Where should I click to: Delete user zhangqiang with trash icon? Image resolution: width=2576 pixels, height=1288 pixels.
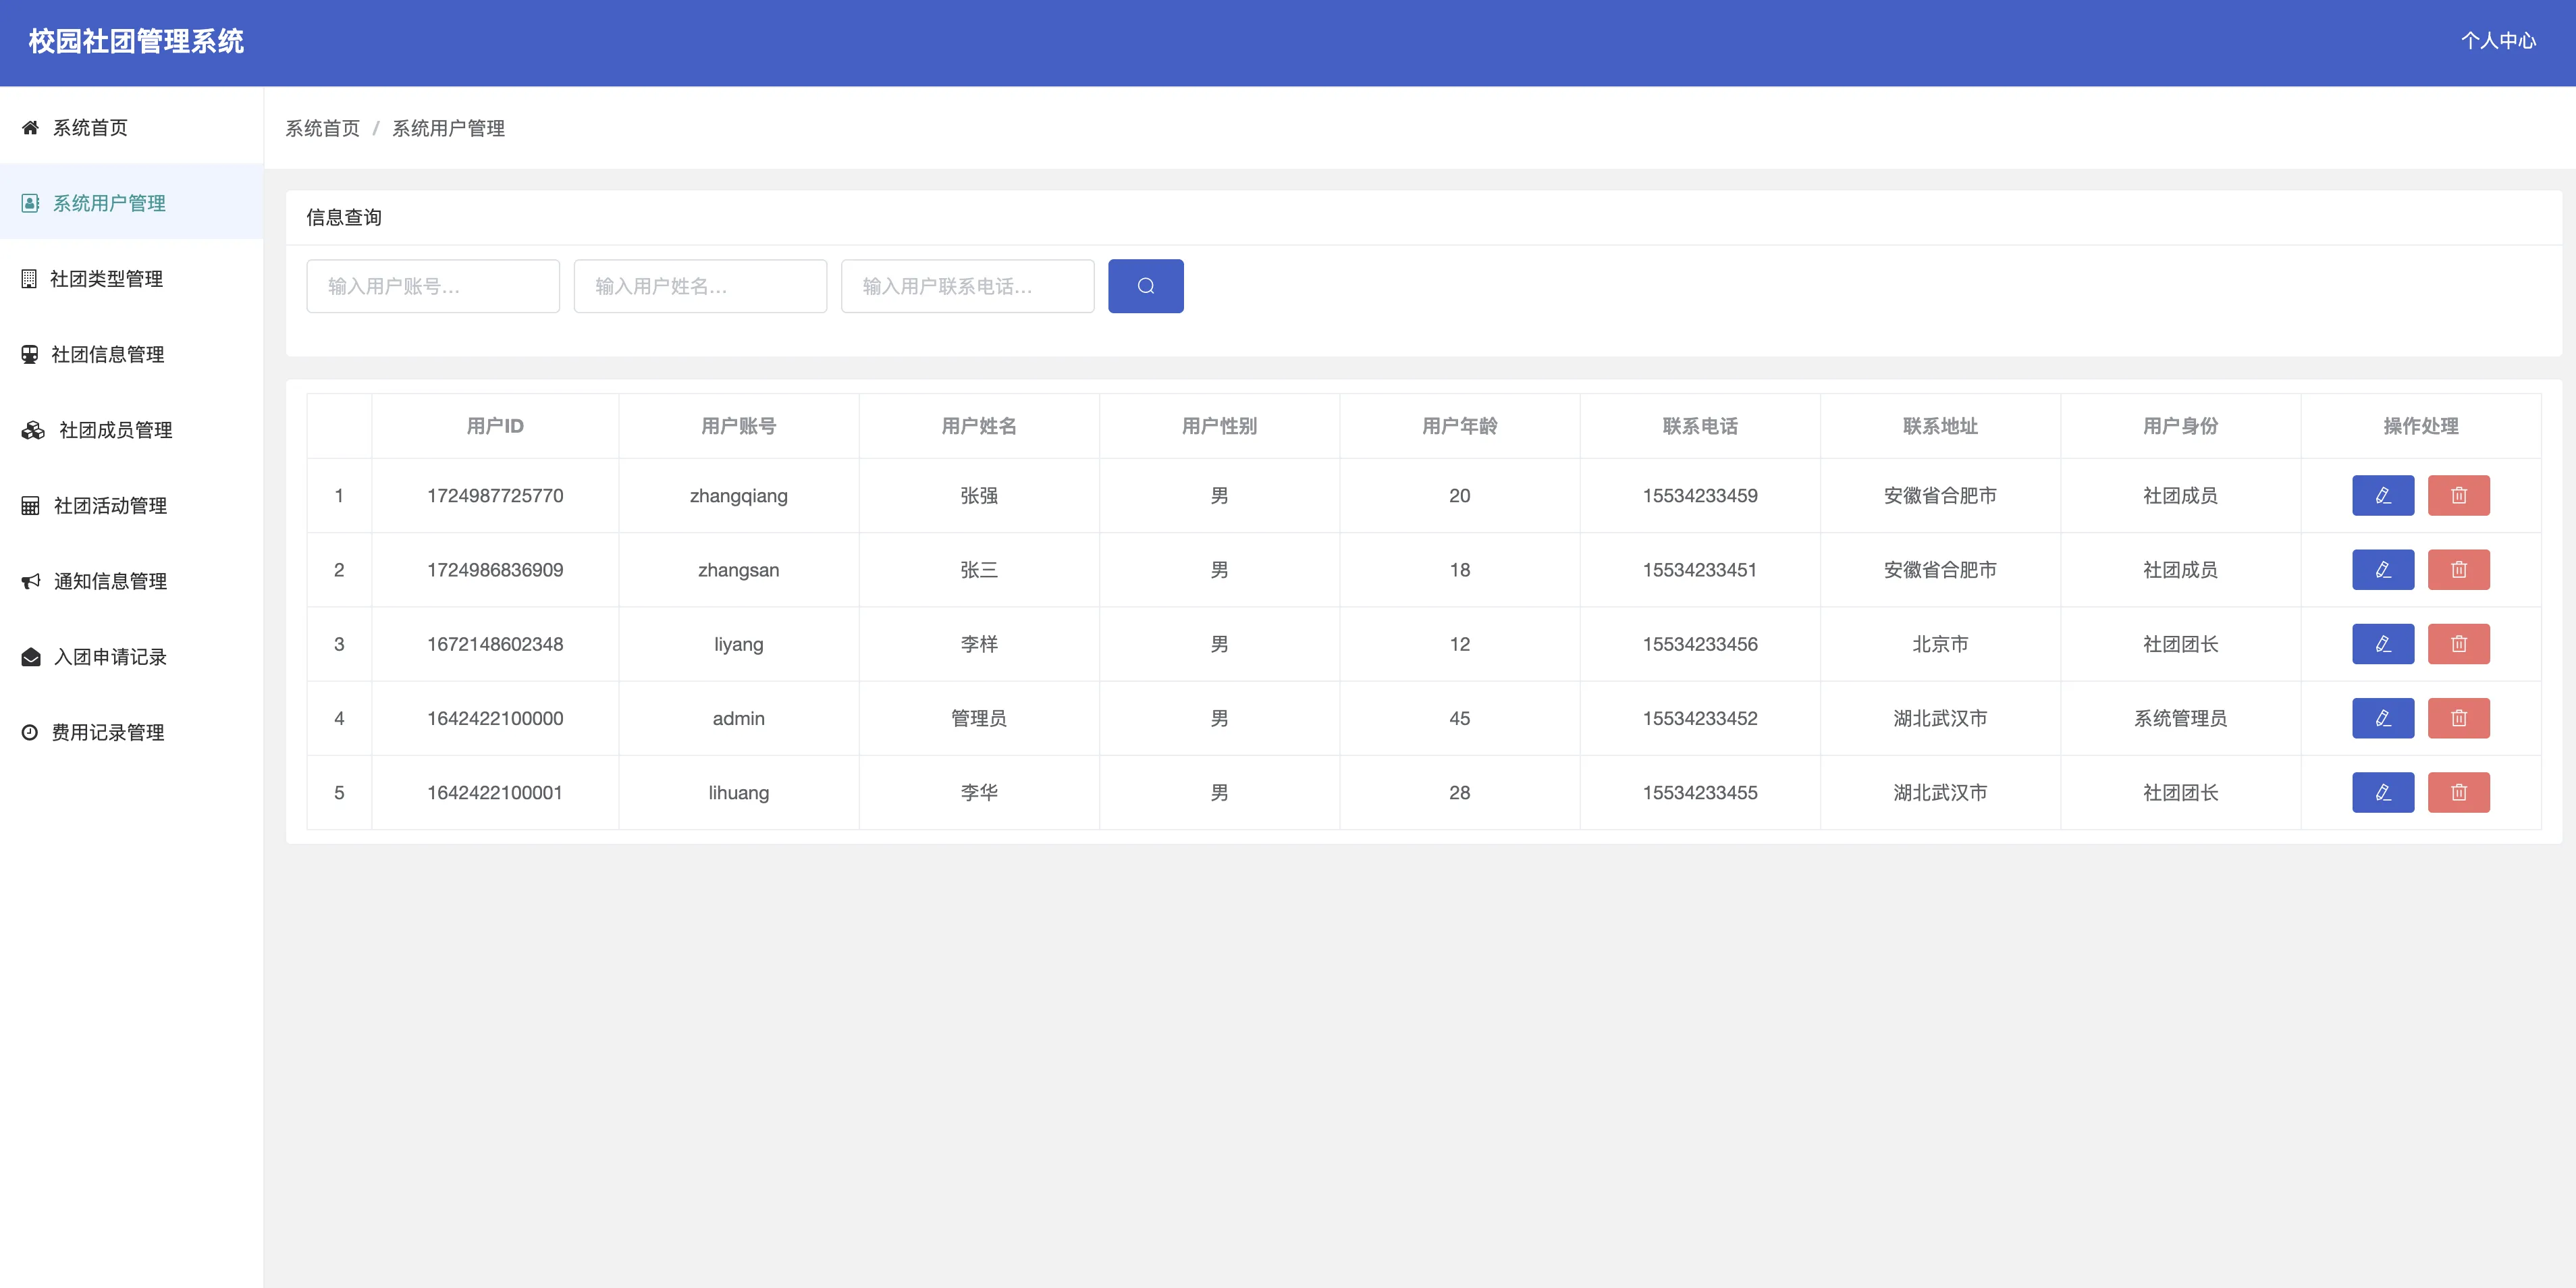[2458, 495]
